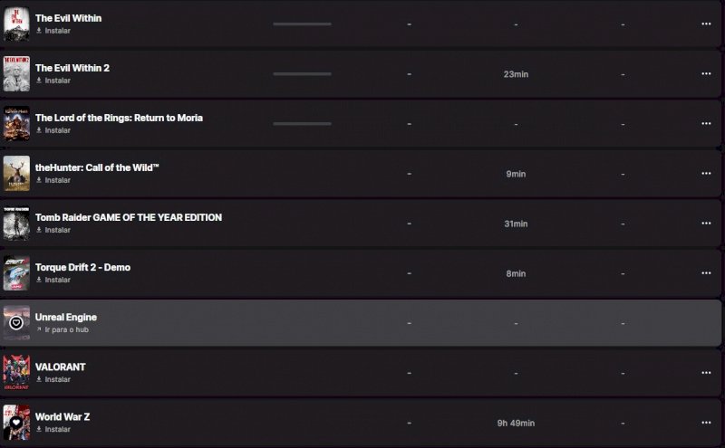
Task: Expand more options for The Evil Within
Action: click(x=706, y=24)
